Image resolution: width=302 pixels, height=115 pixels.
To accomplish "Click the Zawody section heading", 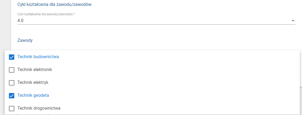I will (25, 40).
